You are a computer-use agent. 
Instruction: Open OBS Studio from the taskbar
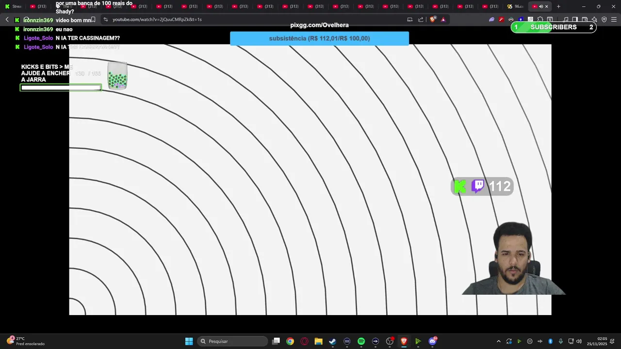click(x=390, y=341)
